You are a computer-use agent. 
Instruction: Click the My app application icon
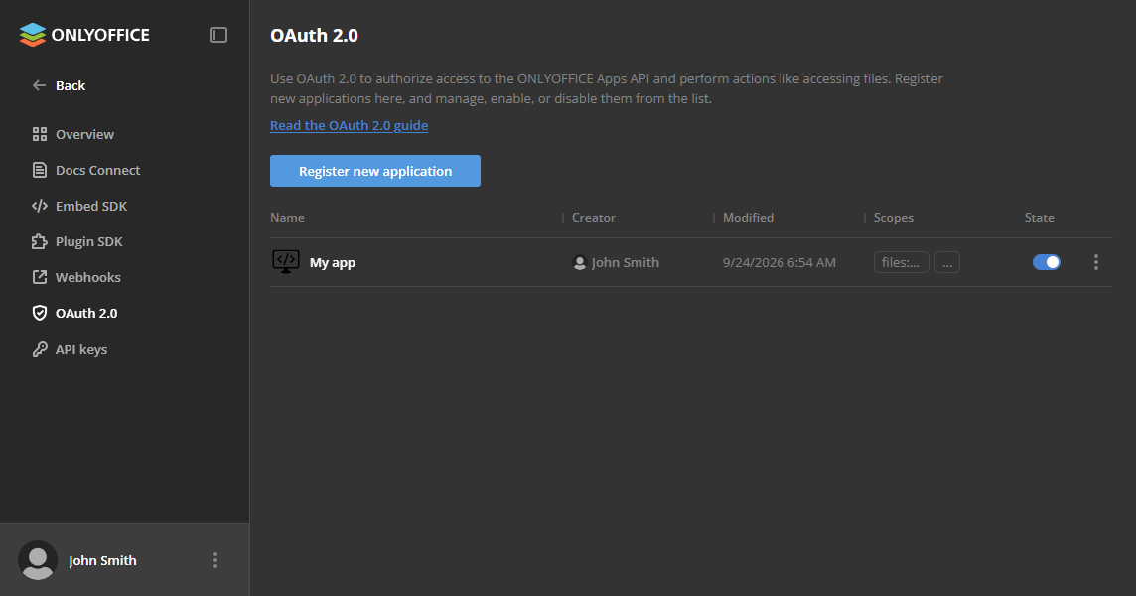tap(285, 262)
